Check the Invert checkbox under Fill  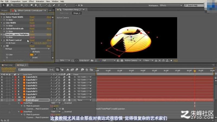tap(31, 57)
